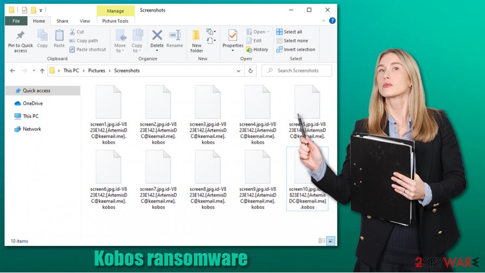Click New folder quick toolbar icon
Image resolution: width=485 pixels, height=273 pixels.
coord(33,10)
